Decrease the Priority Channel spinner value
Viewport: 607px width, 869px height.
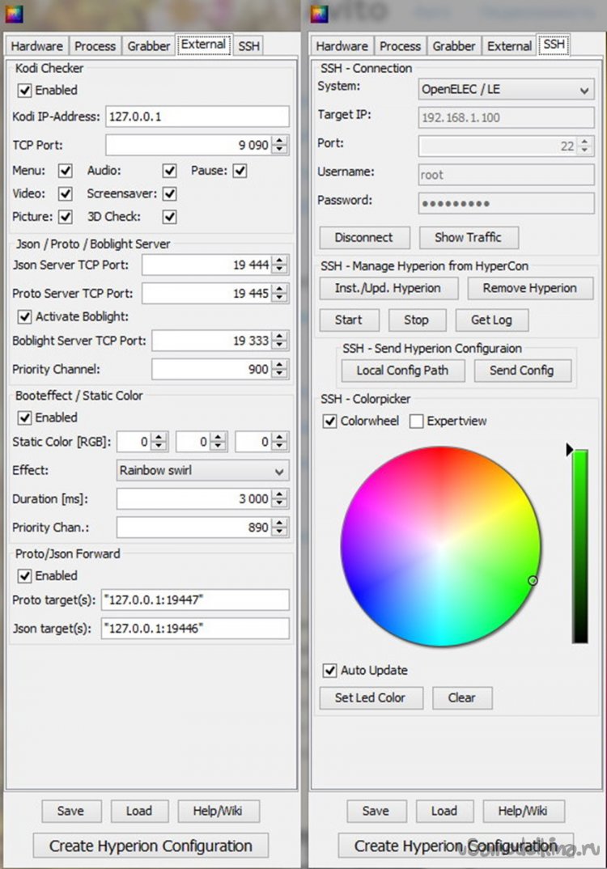[280, 374]
